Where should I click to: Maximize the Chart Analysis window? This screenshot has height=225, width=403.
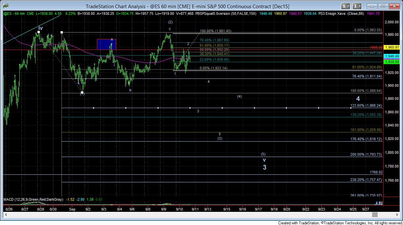(x=383, y=6)
